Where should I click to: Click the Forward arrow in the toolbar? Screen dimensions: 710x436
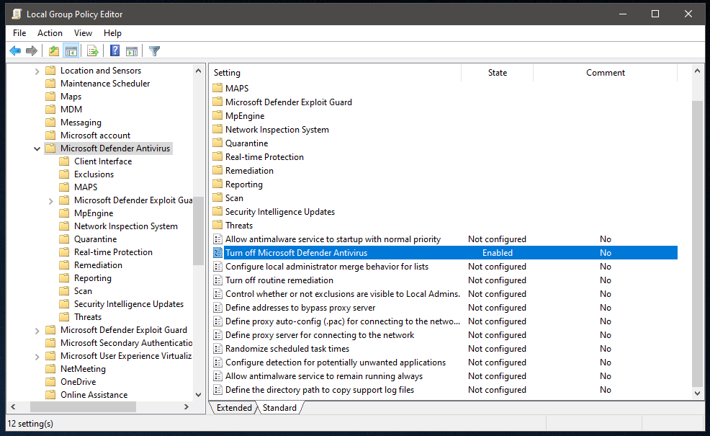tap(31, 50)
